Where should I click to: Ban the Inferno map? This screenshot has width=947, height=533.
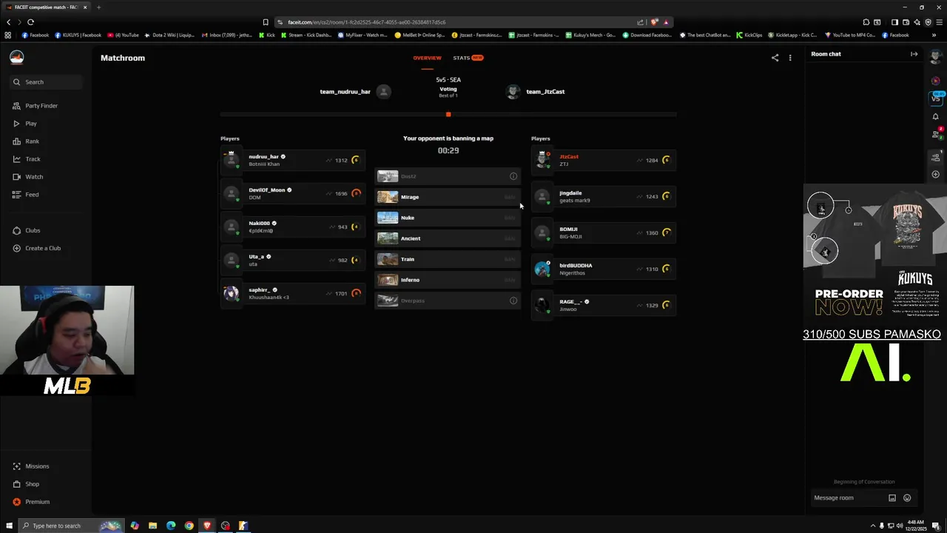(509, 280)
